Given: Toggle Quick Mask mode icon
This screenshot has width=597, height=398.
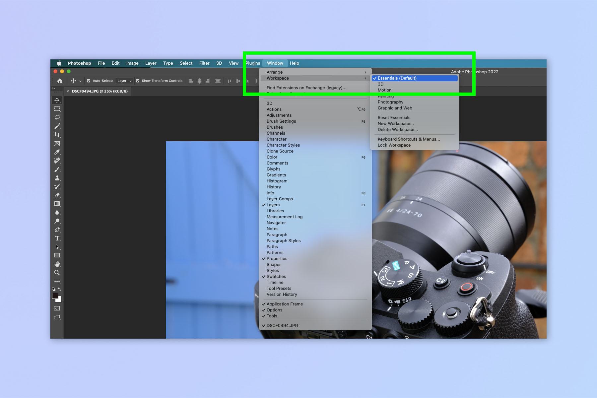Looking at the screenshot, I should click(x=57, y=308).
